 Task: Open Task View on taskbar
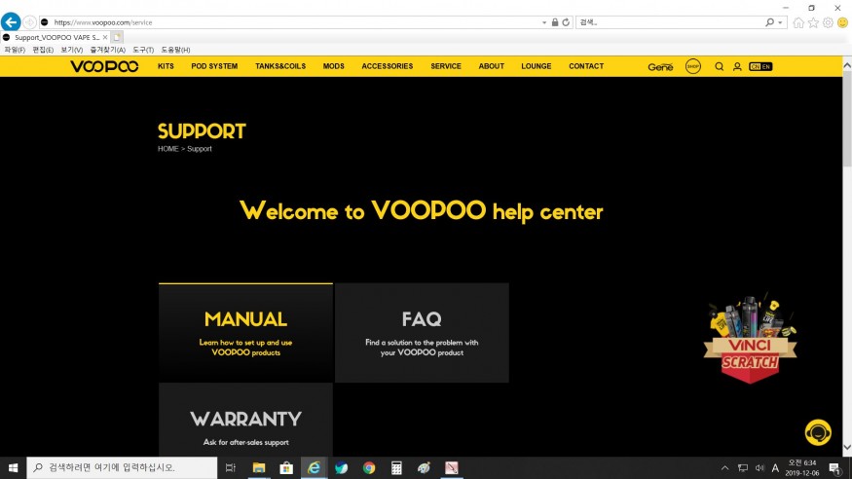click(231, 467)
